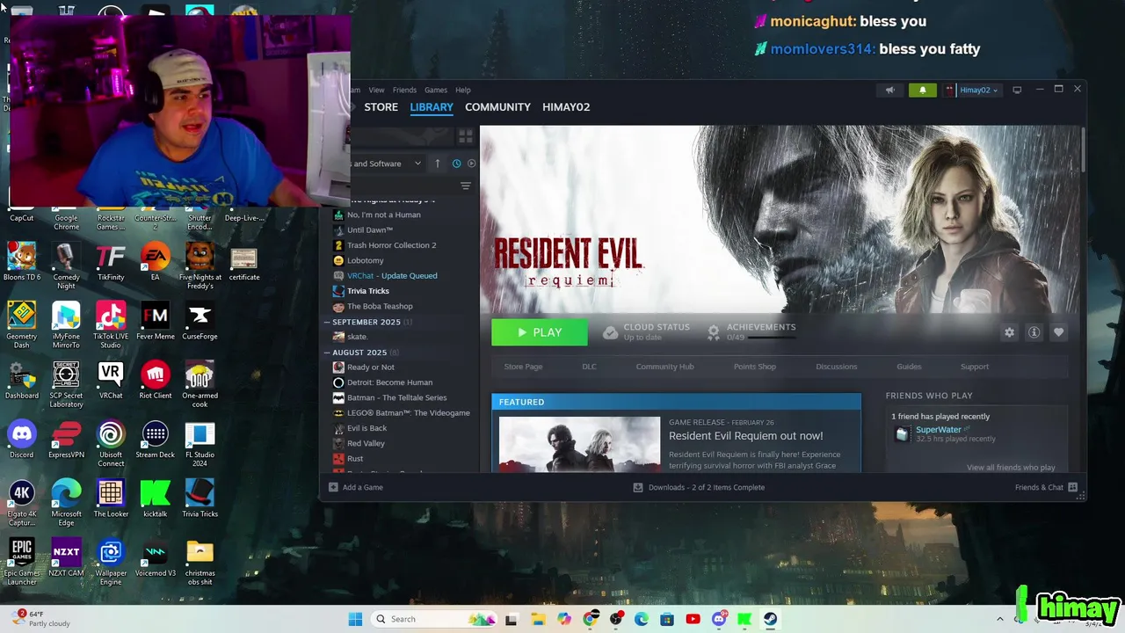1125x633 pixels.
Task: Select Evil is Back in library
Action: pos(367,428)
